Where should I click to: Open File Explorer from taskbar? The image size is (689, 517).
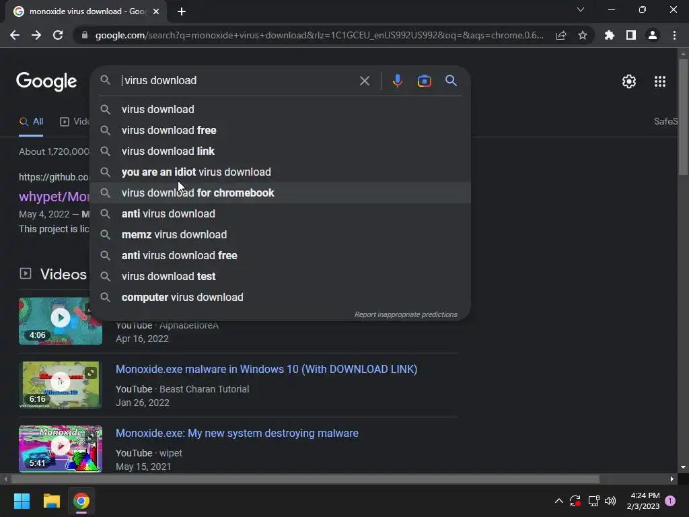51,501
